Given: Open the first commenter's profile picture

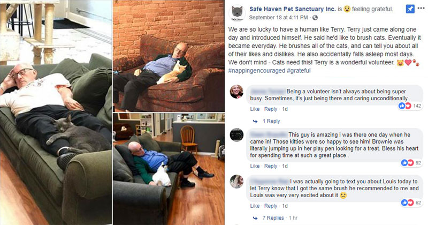Looking at the screenshot, I should pos(236,92).
